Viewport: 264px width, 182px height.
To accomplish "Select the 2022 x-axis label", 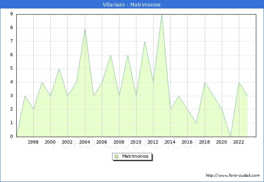I will pyautogui.click(x=238, y=142).
